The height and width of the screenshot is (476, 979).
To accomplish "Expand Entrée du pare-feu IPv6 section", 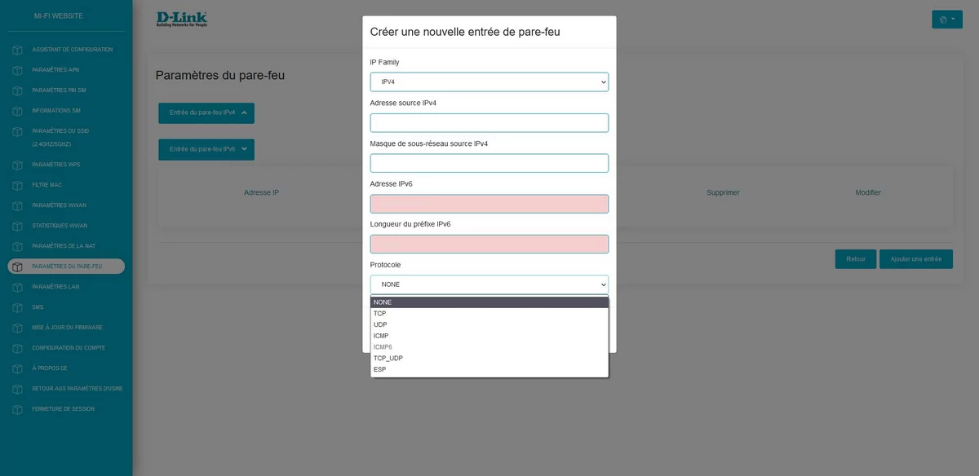I will coord(206,149).
